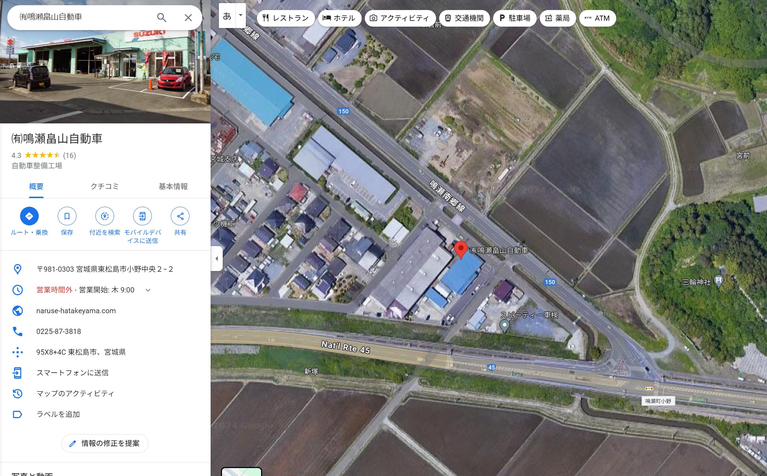The image size is (767, 476).
Task: Open input method dropdown arrow
Action: [x=241, y=15]
